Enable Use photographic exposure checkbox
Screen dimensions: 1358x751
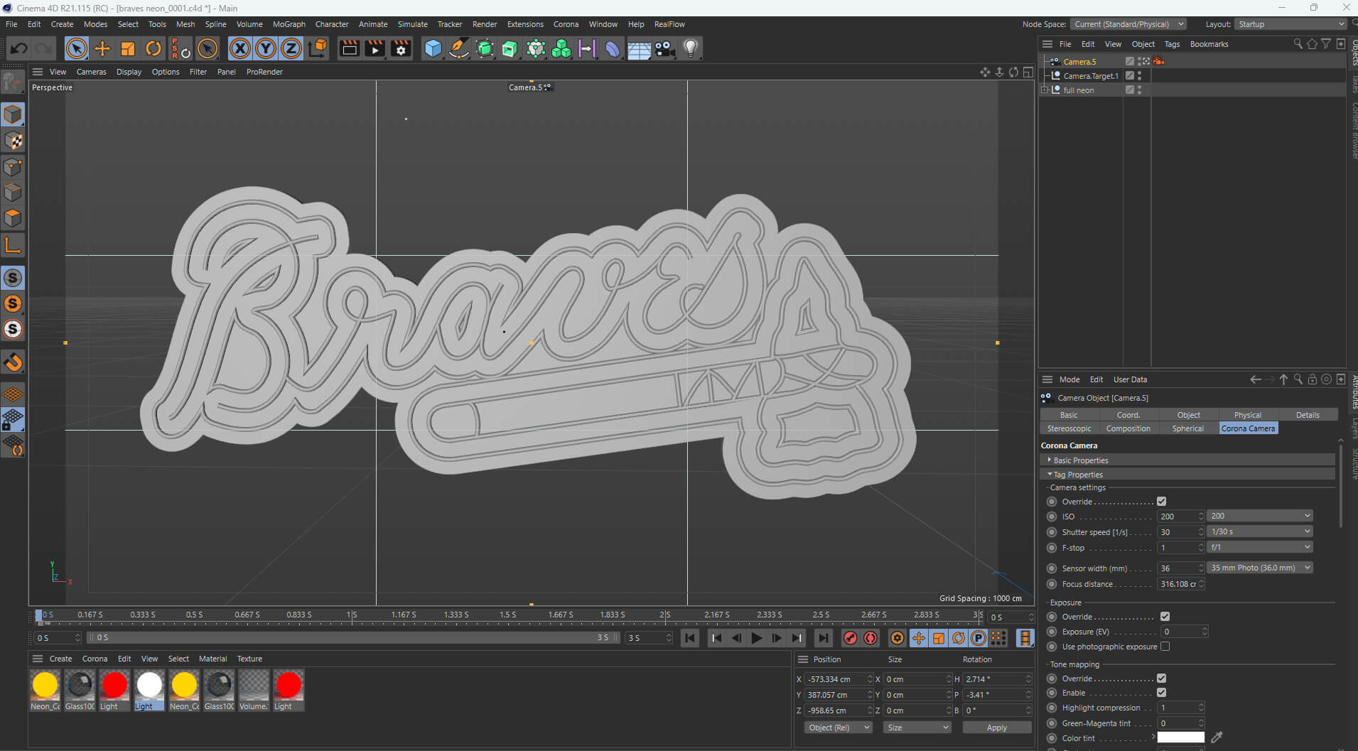[x=1165, y=647]
